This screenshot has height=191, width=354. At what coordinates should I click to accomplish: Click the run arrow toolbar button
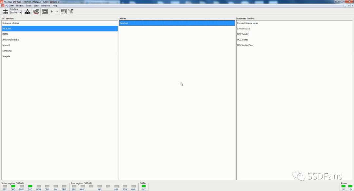(x=52, y=11)
